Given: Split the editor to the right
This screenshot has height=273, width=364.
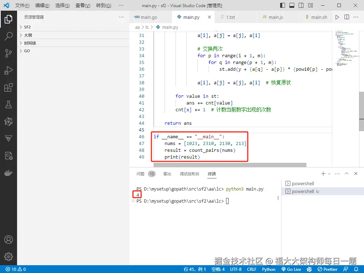Looking at the screenshot, I should (x=347, y=17).
